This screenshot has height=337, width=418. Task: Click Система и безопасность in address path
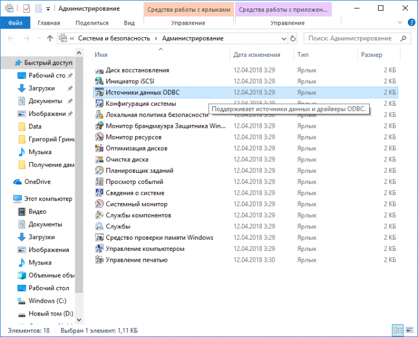[x=114, y=39]
